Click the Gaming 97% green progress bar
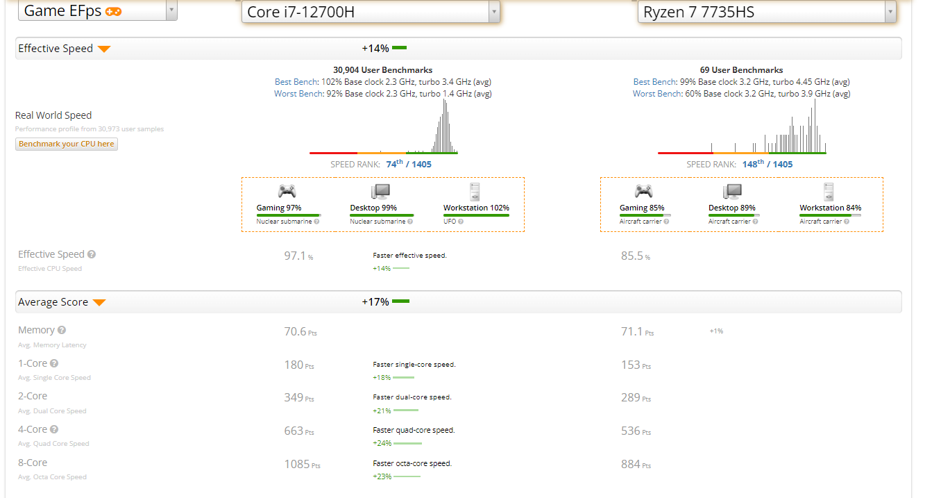Viewport: 941px width, 498px height. [x=289, y=215]
